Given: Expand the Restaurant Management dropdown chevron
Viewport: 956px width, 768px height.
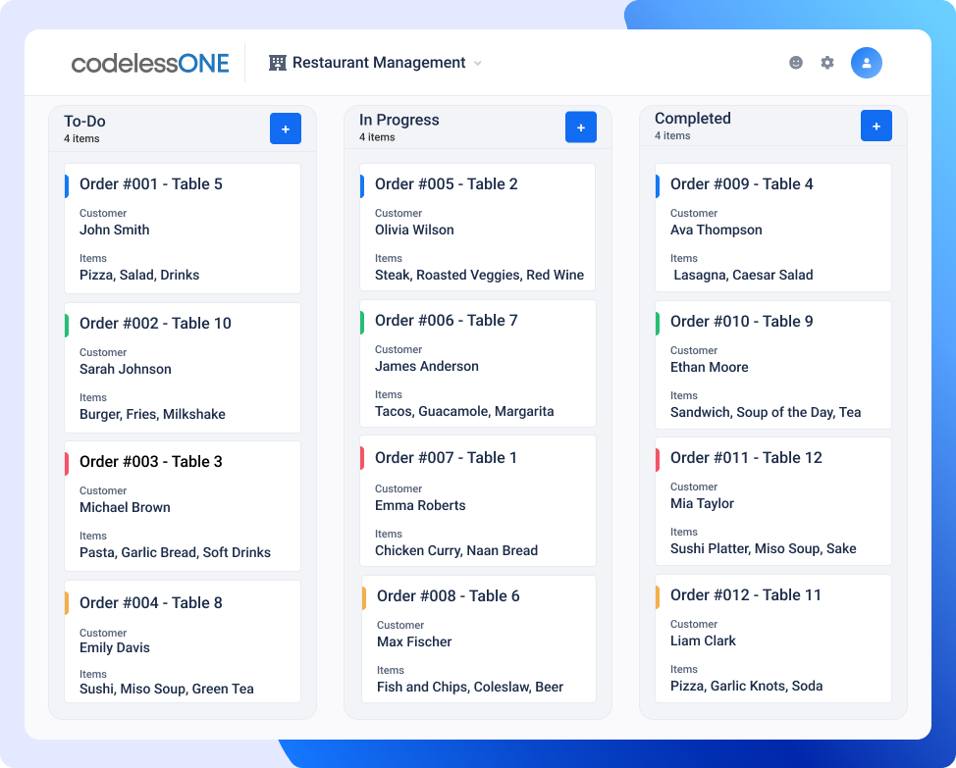Looking at the screenshot, I should click(x=478, y=64).
